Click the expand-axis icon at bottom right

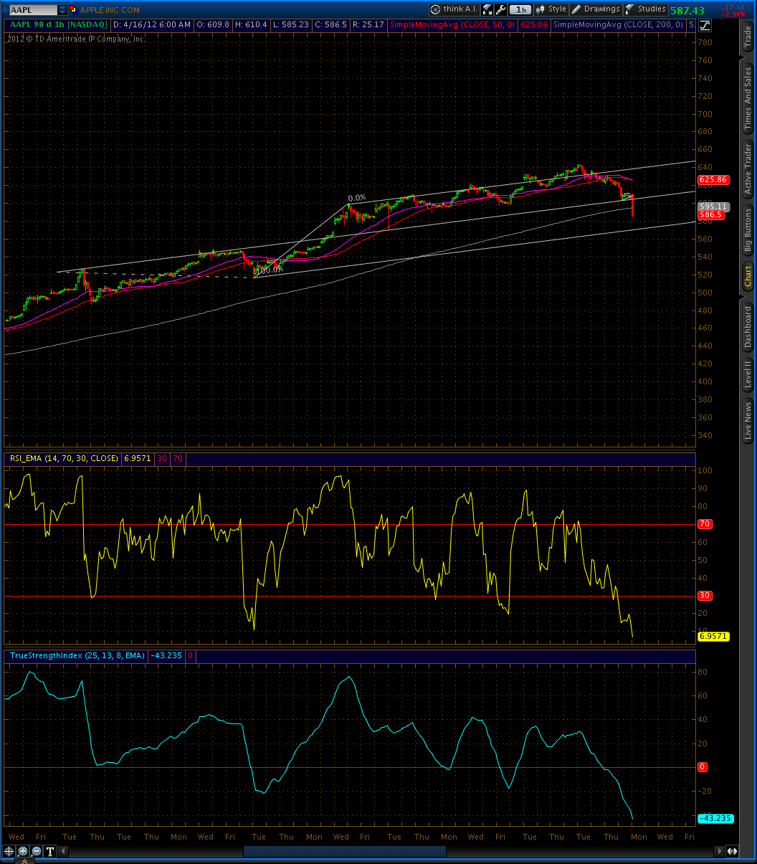[x=733, y=851]
